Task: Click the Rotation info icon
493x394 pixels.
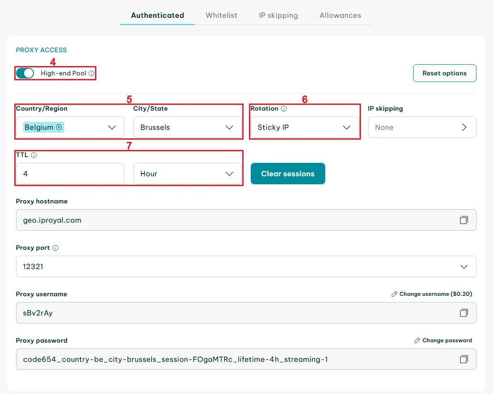Action: (284, 108)
